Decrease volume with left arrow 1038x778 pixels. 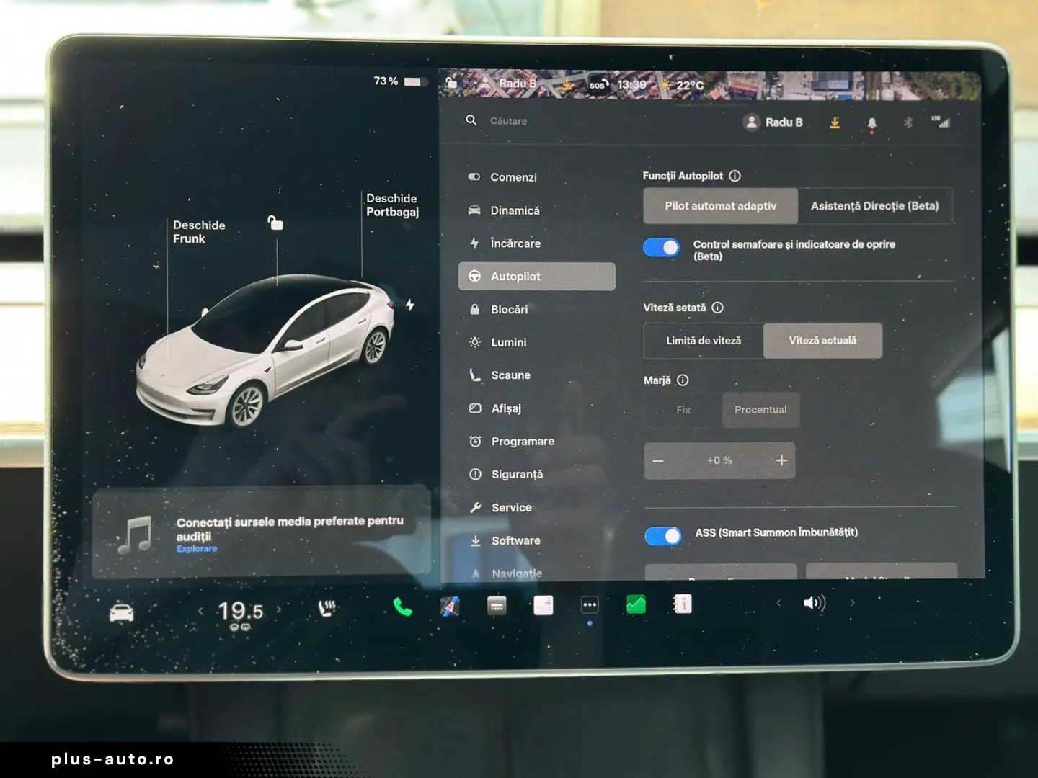point(778,603)
